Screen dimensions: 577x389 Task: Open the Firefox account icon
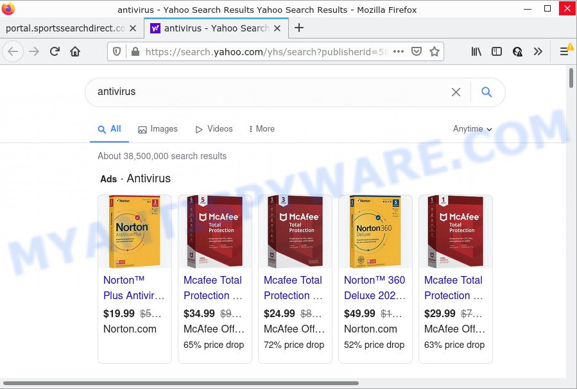pyautogui.click(x=517, y=51)
